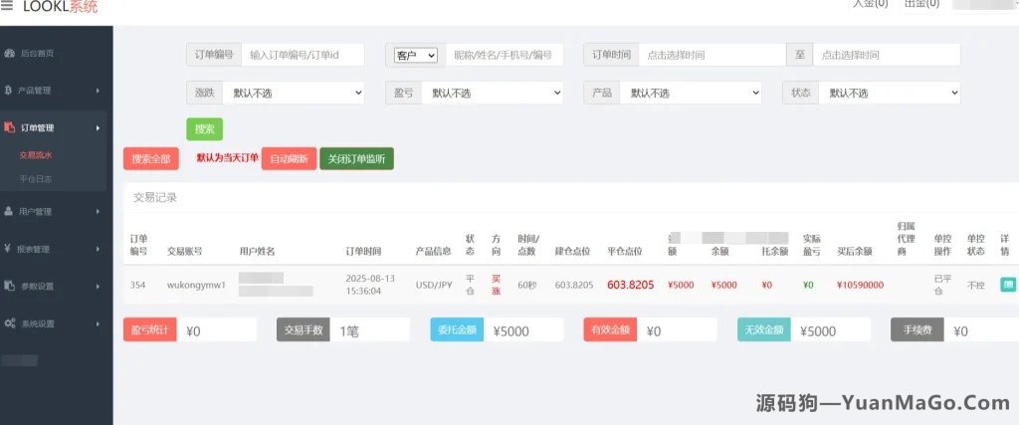Click the copy icon beside 参数设置
The height and width of the screenshot is (425, 1019).
pos(9,286)
